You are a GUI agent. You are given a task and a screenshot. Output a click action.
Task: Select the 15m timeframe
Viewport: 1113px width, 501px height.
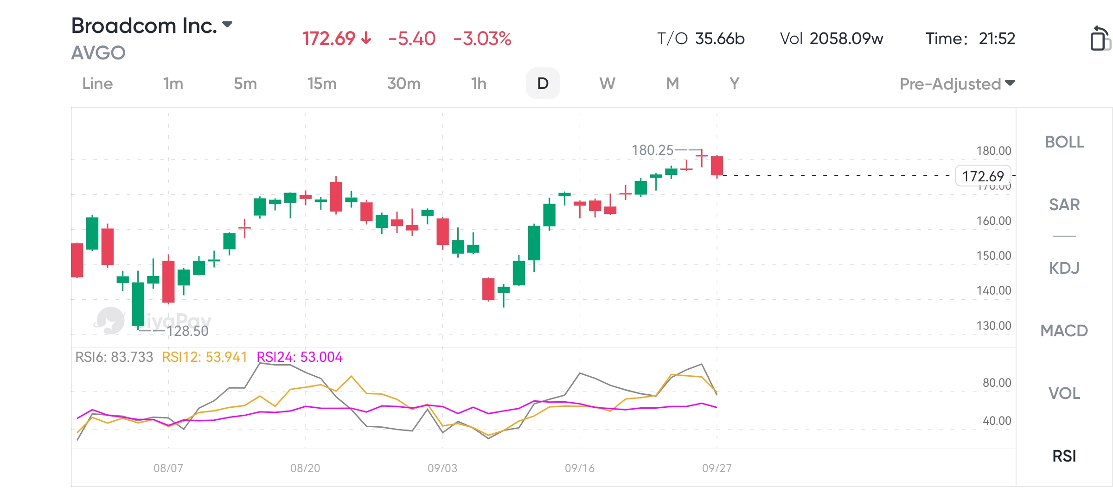coord(322,83)
